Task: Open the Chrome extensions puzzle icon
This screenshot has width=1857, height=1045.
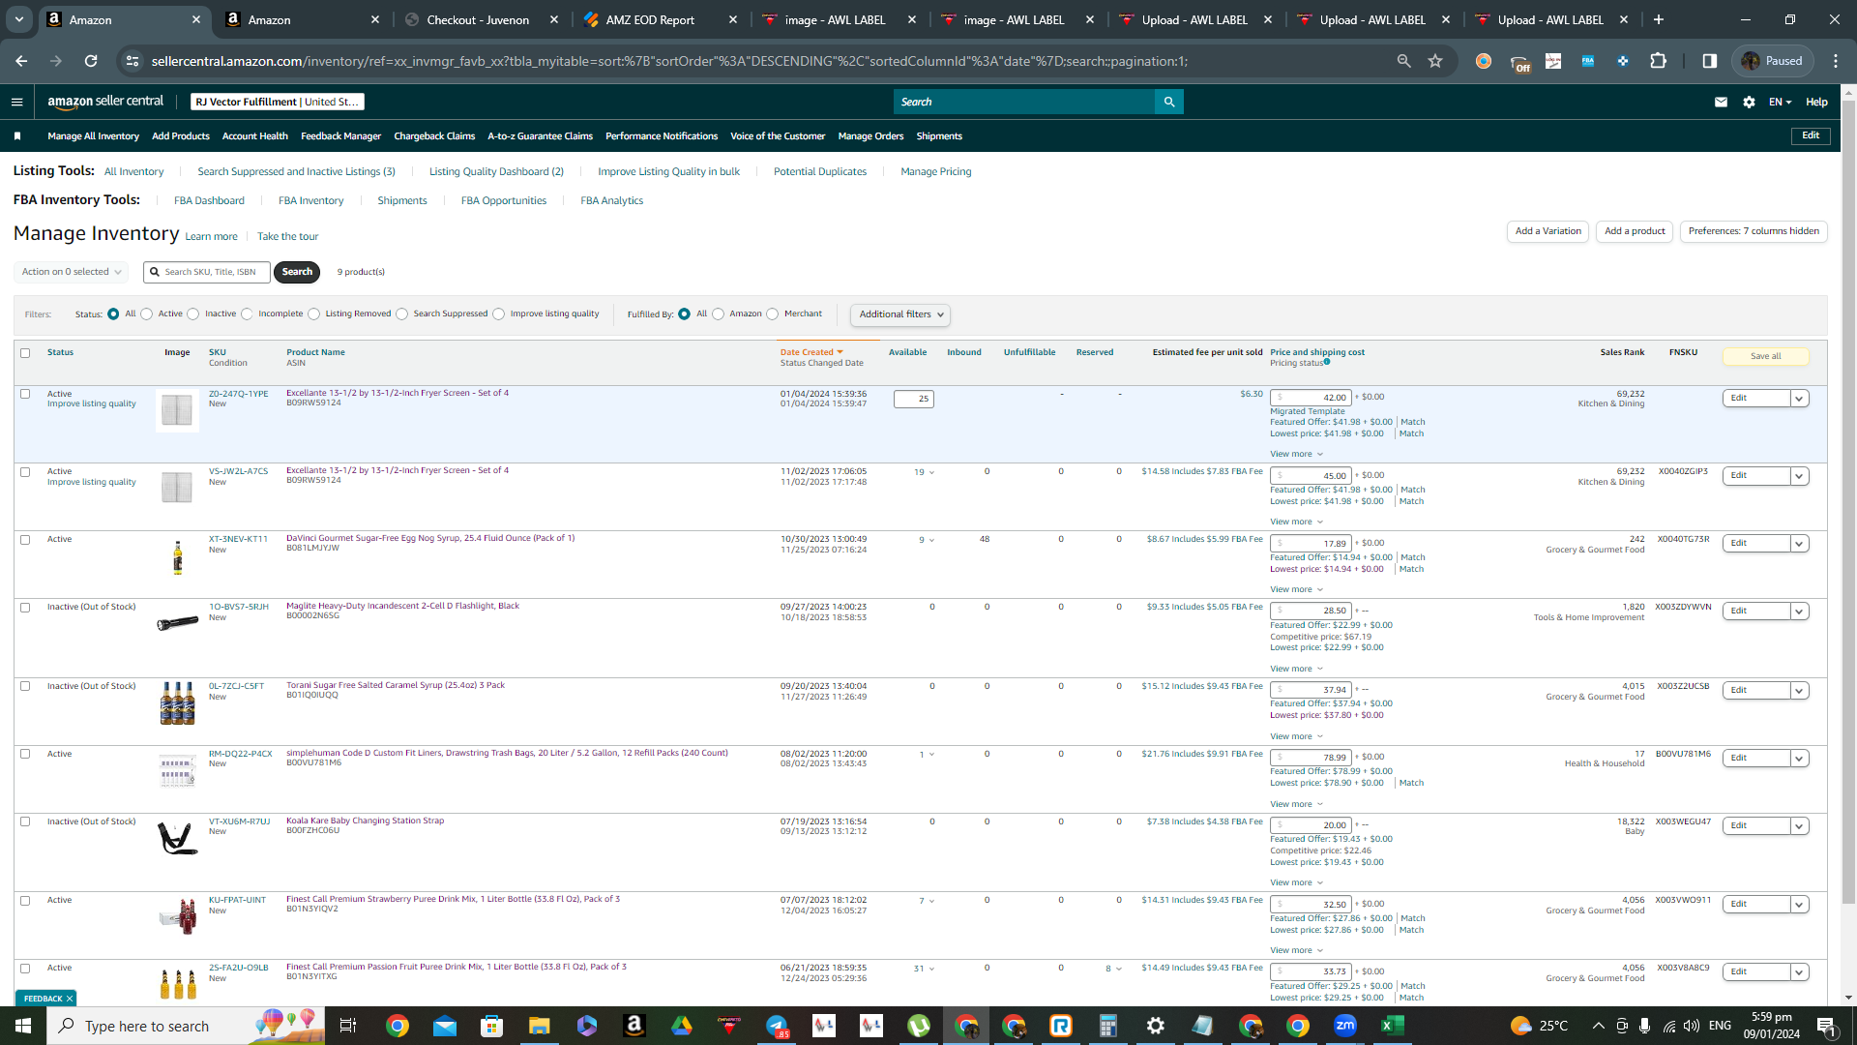Action: [x=1659, y=61]
